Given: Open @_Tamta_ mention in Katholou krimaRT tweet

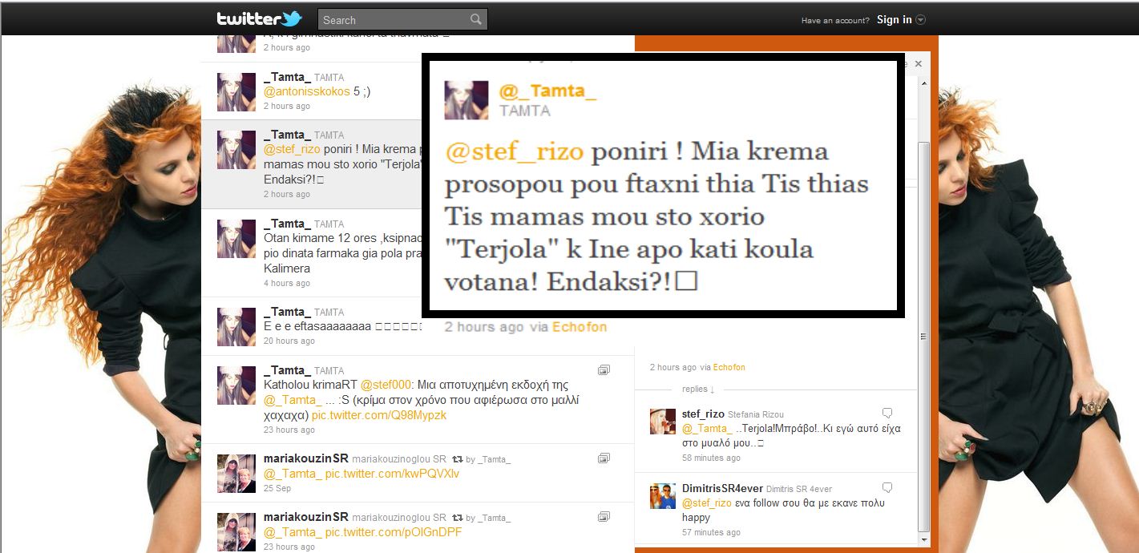Looking at the screenshot, I should tap(293, 400).
